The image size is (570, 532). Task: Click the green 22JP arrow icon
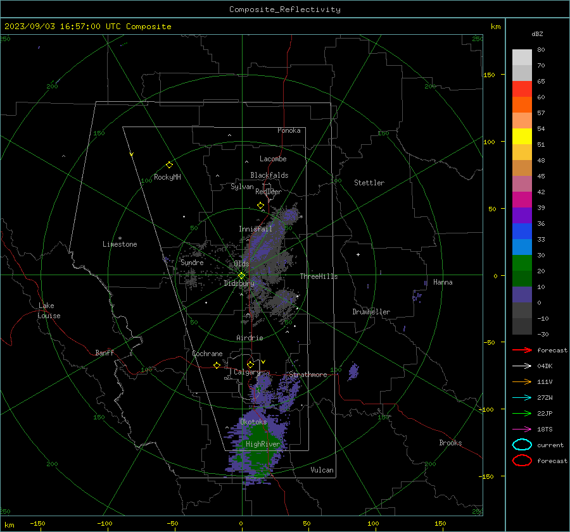click(522, 413)
